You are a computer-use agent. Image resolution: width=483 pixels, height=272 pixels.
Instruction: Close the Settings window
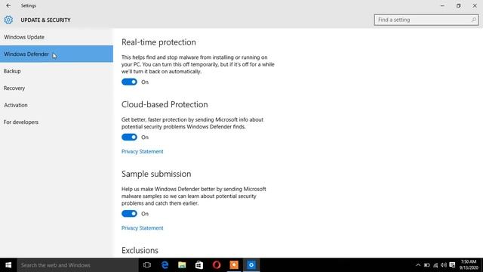coord(475,5)
